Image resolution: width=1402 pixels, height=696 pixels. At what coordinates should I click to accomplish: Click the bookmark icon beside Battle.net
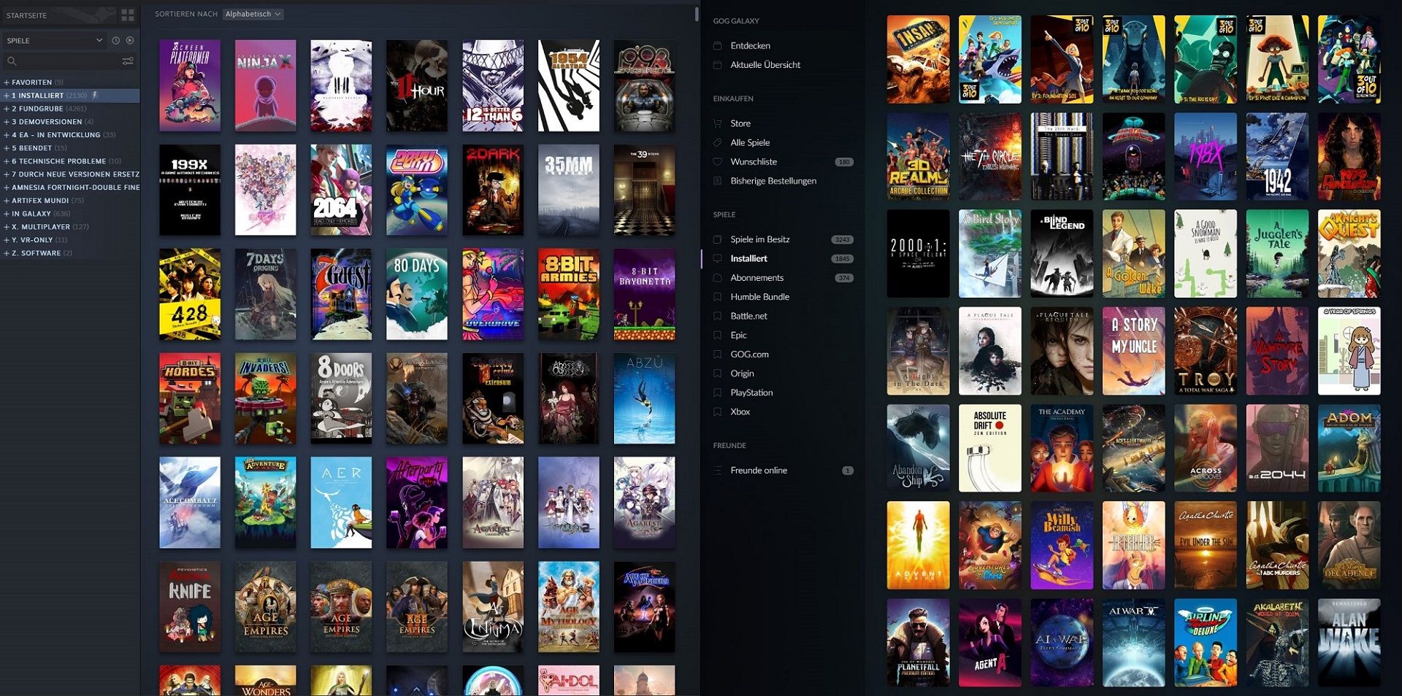(x=717, y=316)
